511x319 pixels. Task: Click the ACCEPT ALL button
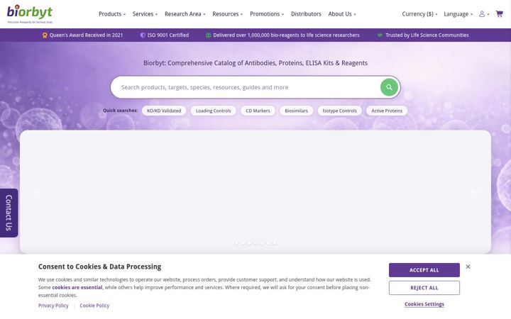point(424,270)
